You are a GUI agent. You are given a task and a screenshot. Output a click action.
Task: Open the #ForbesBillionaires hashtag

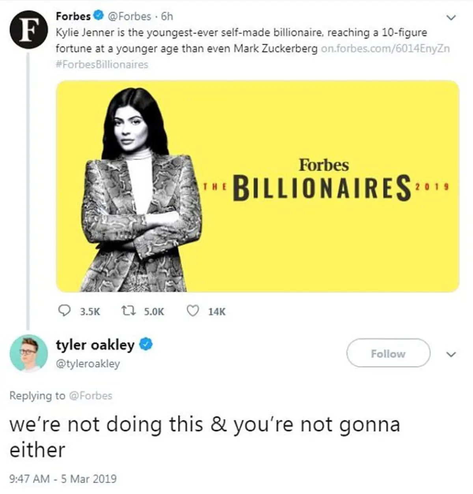point(102,64)
